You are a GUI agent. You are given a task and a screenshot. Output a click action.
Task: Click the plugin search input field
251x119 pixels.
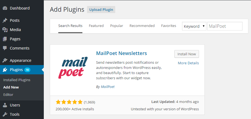tap(225, 26)
